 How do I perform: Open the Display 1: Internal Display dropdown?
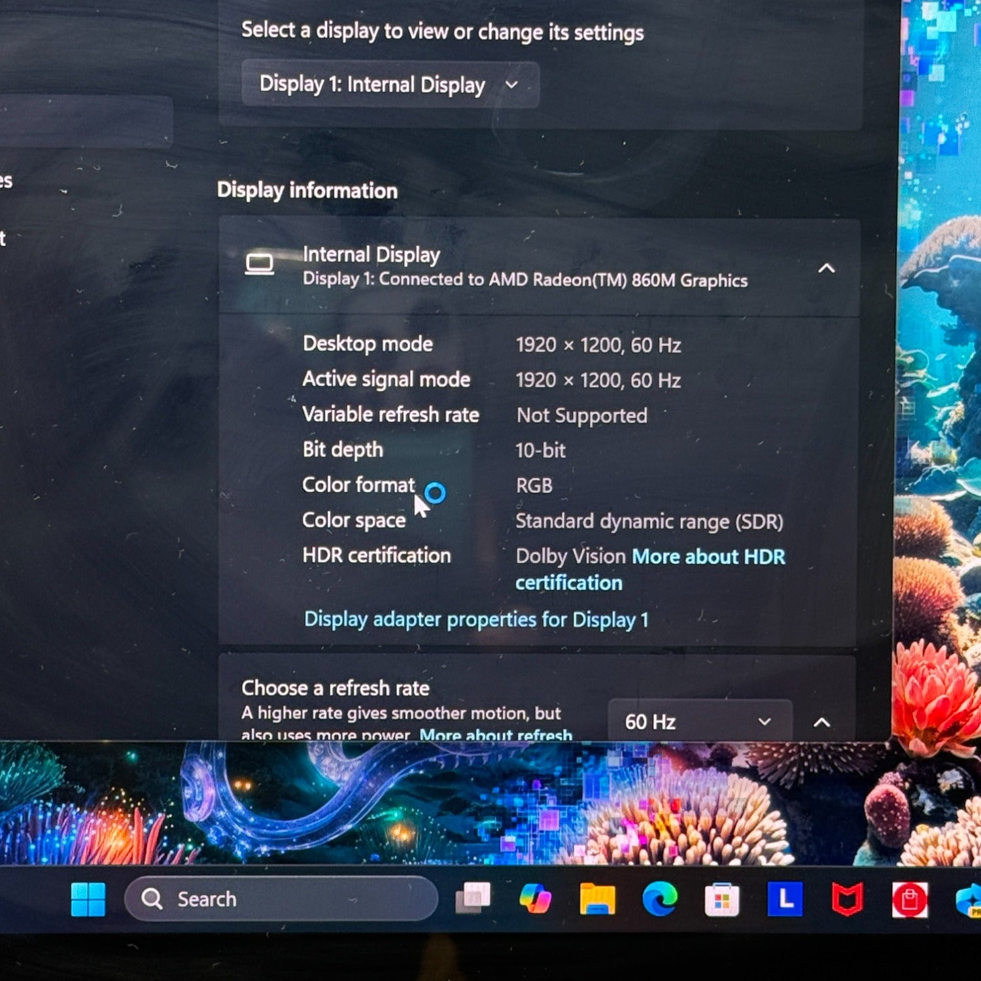(x=390, y=84)
